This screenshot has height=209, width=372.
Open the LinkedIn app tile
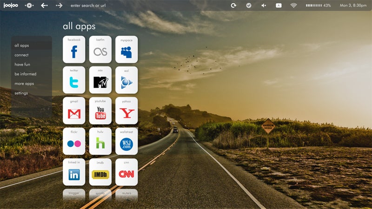pos(74,172)
